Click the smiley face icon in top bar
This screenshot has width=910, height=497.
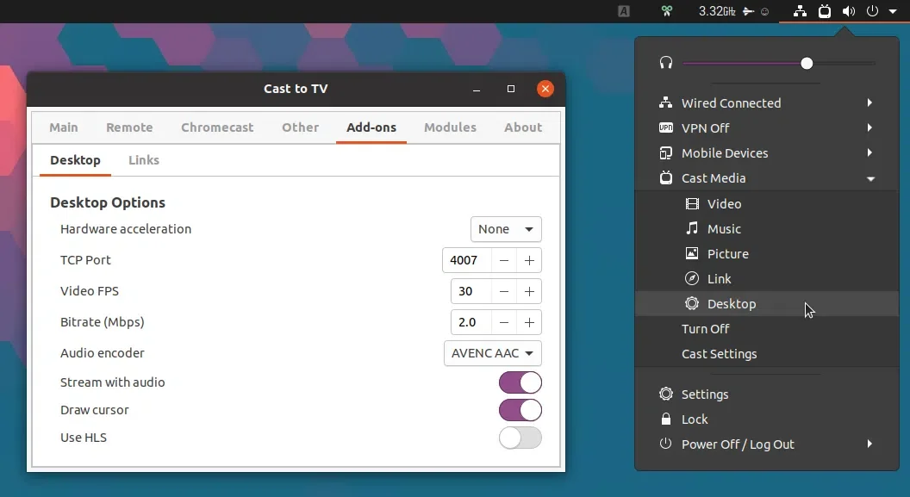765,11
